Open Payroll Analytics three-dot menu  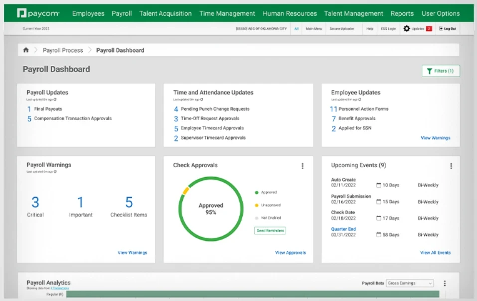click(445, 283)
